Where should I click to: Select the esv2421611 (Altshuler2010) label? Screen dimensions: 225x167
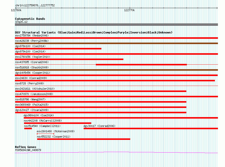click(35, 89)
